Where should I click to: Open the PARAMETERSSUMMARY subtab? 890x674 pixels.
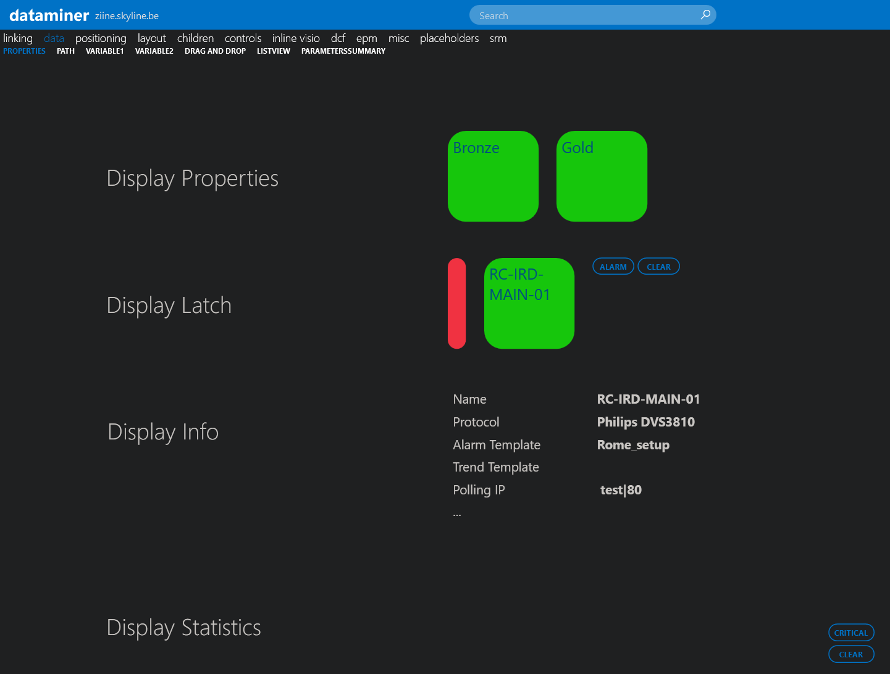click(343, 51)
